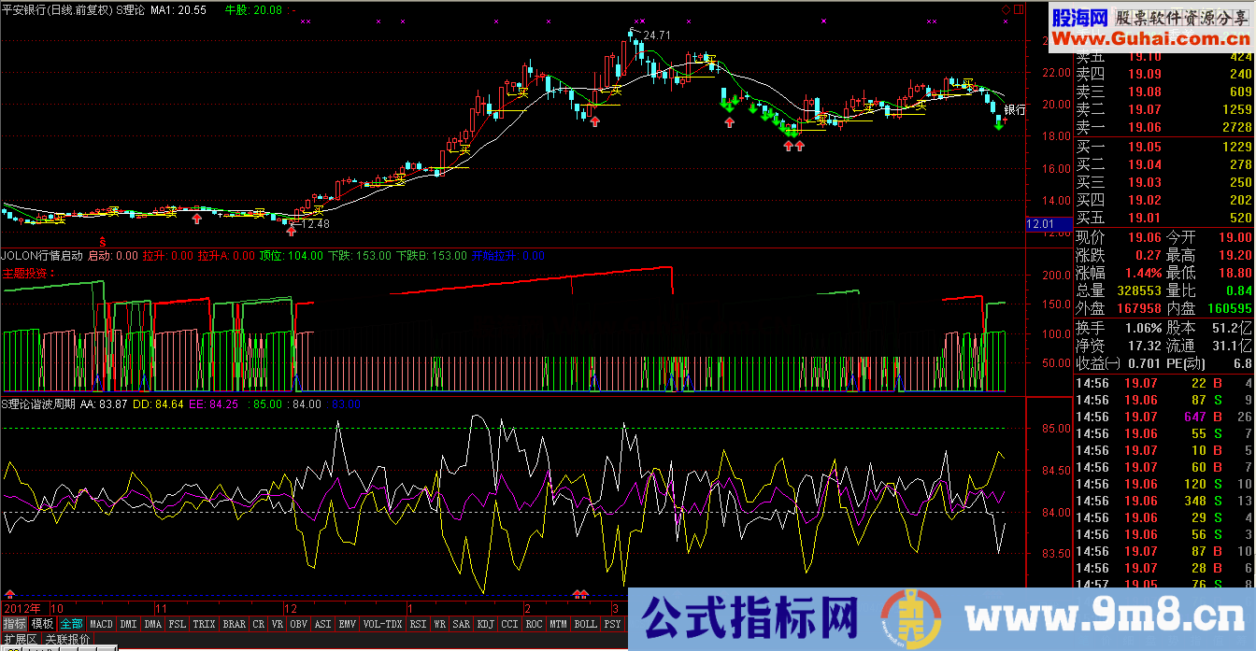Open the 扩展区 panel tab
The image size is (1256, 651).
coord(21,640)
